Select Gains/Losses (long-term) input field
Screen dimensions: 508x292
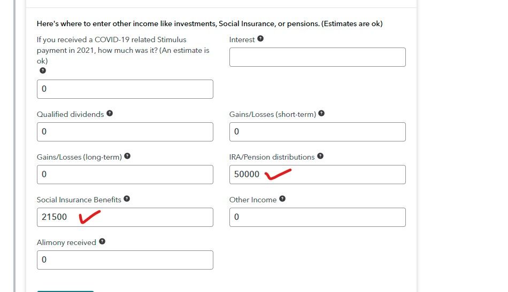(125, 175)
